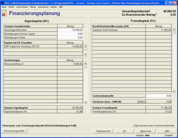Open the Märkte menu
Viewport: 178px width, 138px height.
click(x=33, y=7)
